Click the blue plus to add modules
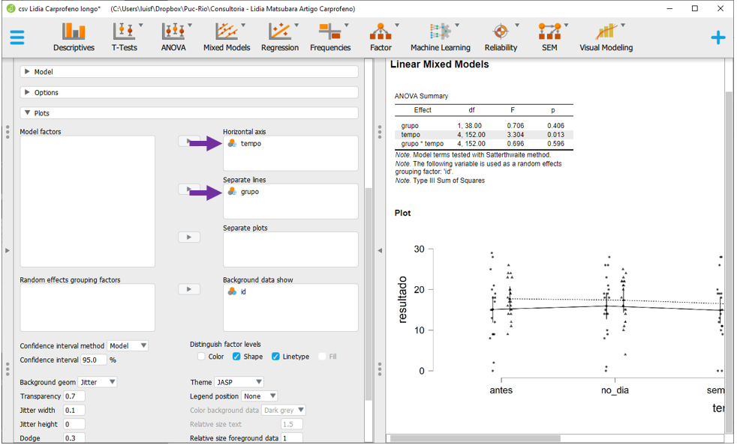Screen dimensions: 737x445 (x=717, y=37)
